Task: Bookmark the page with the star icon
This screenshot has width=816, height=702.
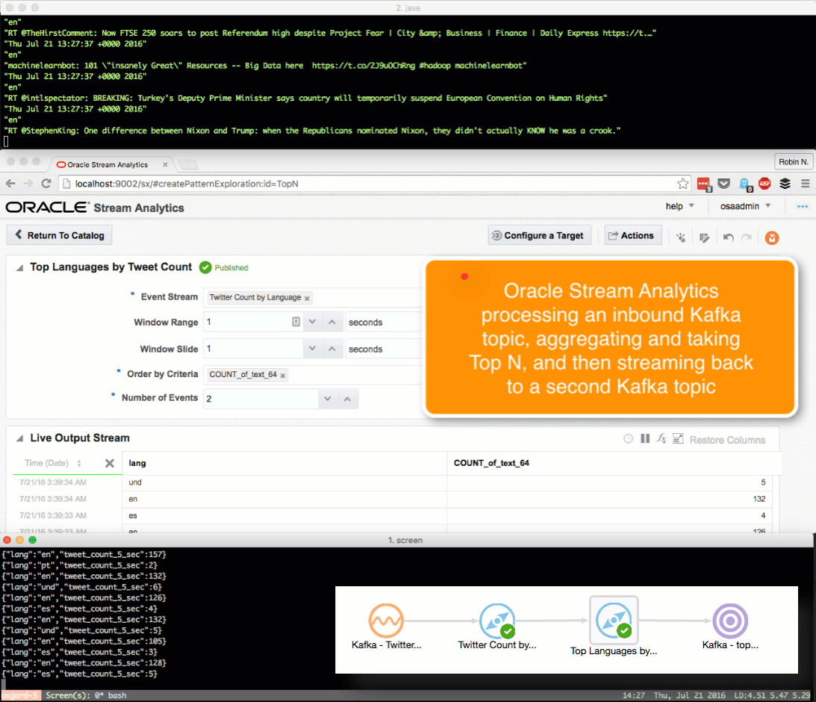Action: (x=682, y=184)
